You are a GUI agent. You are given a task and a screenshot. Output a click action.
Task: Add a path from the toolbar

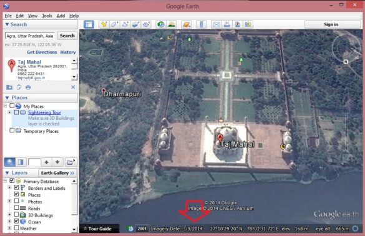pyautogui.click(x=125, y=24)
